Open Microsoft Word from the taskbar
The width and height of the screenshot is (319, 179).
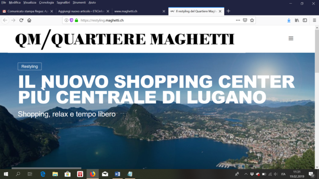pos(118,174)
